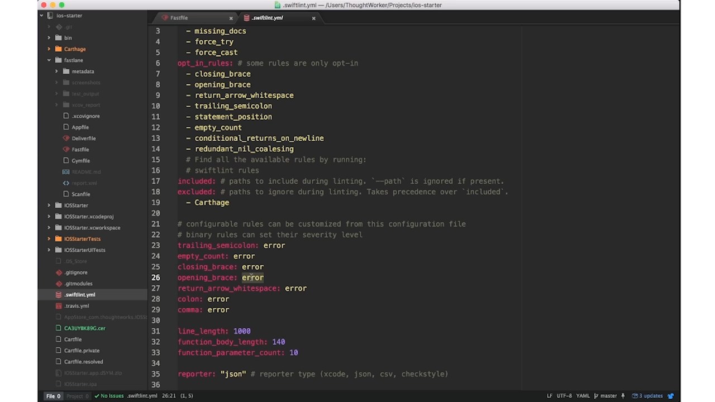Click the Project 0 status button
The width and height of the screenshot is (715, 402).
tap(78, 396)
